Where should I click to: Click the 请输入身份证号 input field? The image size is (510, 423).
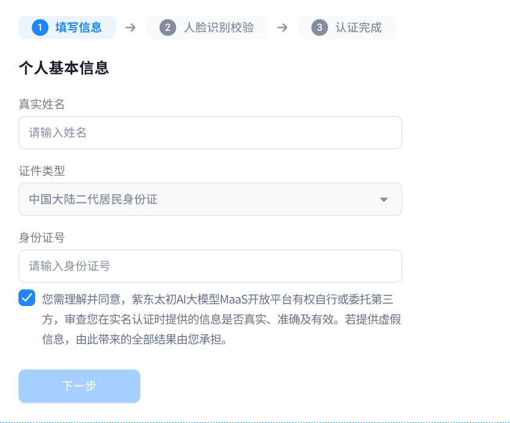[x=210, y=265]
